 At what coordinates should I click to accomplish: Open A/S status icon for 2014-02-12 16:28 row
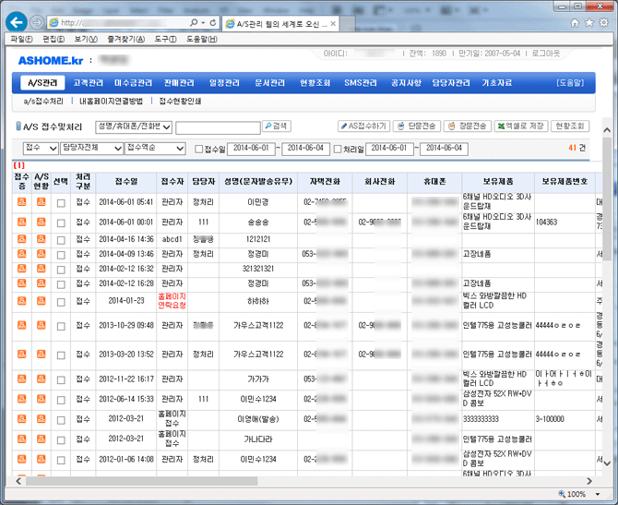click(41, 283)
